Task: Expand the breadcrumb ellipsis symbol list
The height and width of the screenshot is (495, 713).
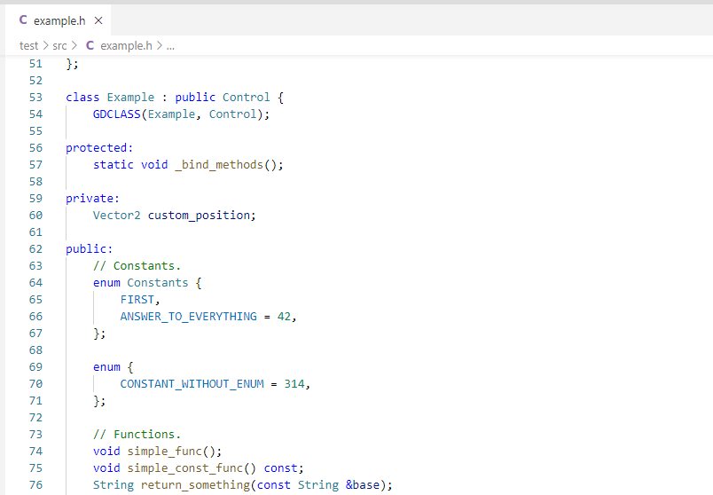Action: point(169,45)
